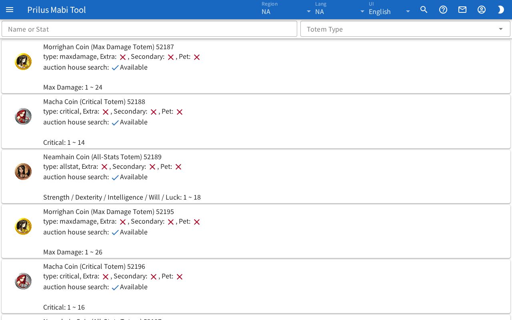512x320 pixels.
Task: Click Extra red X for Morrighan Coin 52187
Action: pos(123,57)
